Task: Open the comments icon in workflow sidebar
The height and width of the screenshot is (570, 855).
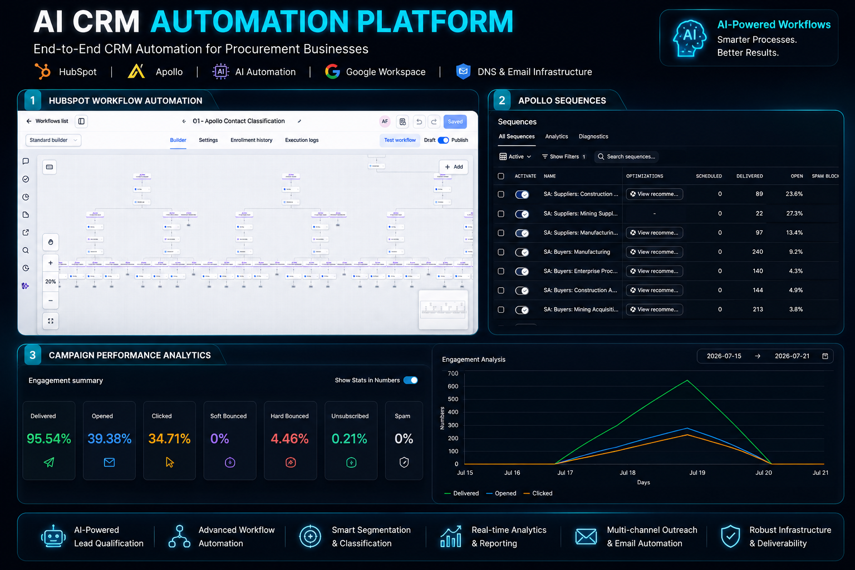Action: pos(26,161)
